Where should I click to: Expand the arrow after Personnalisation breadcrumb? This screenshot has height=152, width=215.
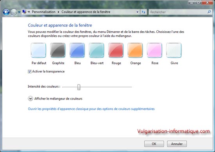tap(58, 12)
